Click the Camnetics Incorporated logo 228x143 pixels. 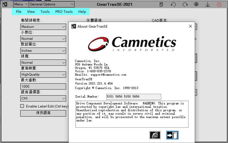click(x=132, y=44)
